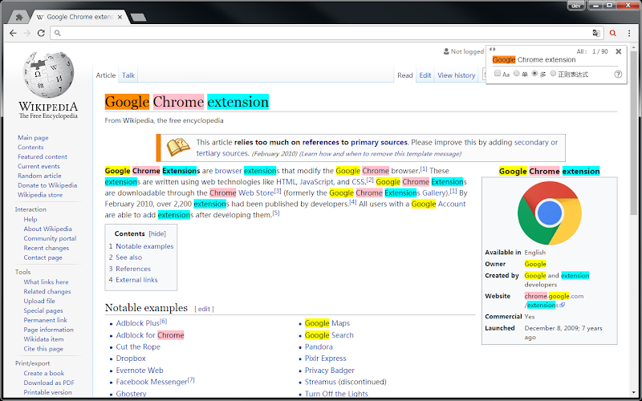Open the Privacy Badger link
The image size is (642, 401).
[329, 371]
